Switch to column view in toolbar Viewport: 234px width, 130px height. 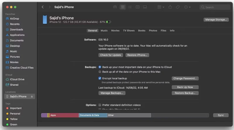point(137,7)
